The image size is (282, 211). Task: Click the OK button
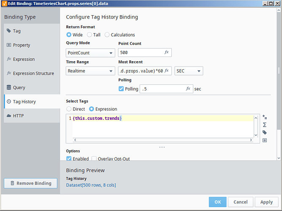coord(217,202)
